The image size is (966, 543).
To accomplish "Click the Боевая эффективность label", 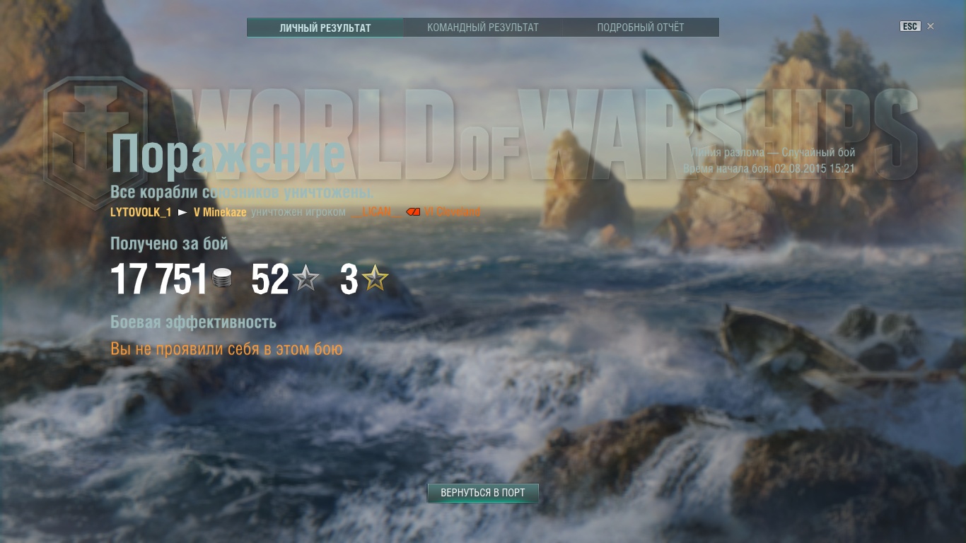I will coord(193,322).
